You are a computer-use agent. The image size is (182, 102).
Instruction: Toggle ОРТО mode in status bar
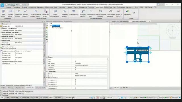[51, 97]
